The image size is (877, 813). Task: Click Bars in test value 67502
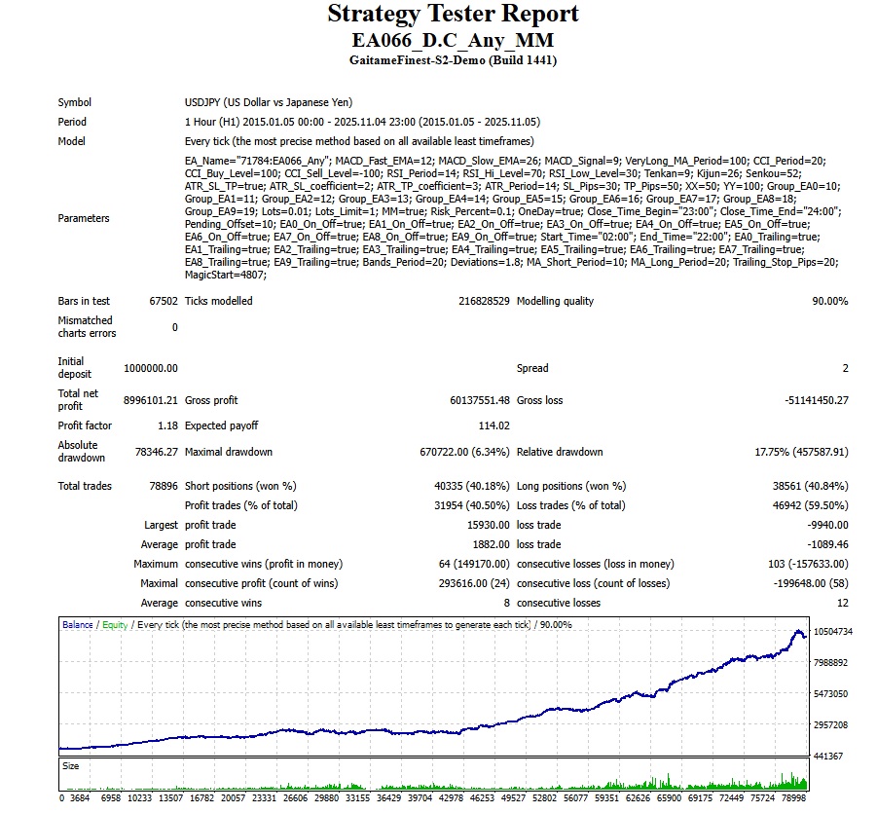click(x=164, y=301)
